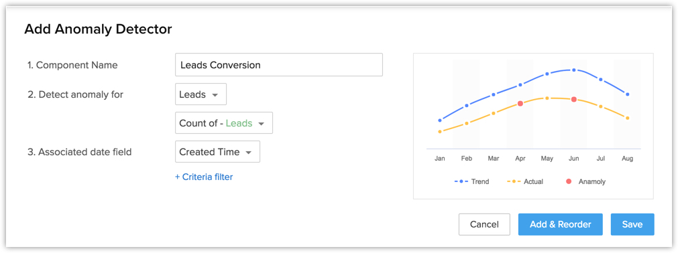Toggle the Anamoly legend marker

point(569,182)
